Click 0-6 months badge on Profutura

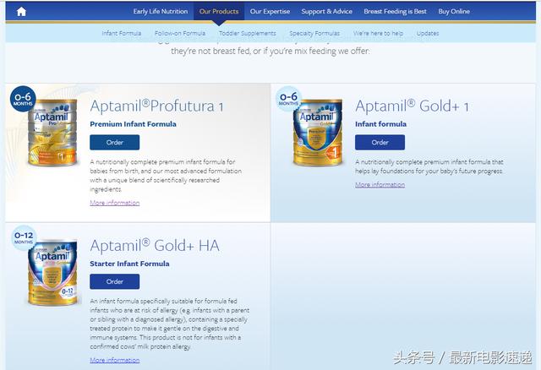pyautogui.click(x=23, y=99)
